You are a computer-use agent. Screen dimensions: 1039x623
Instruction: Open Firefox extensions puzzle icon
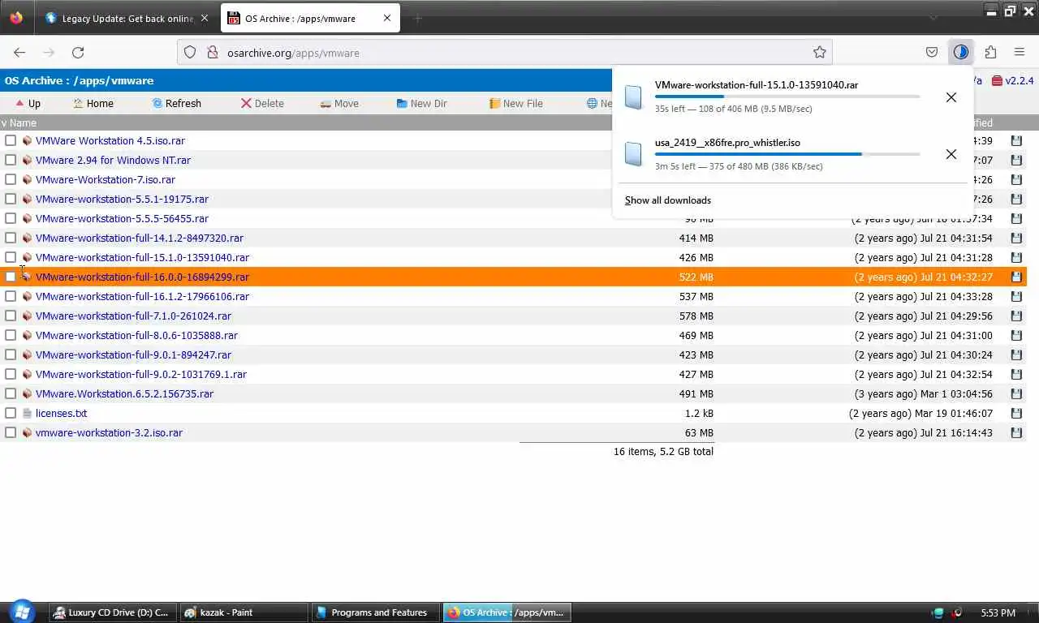[x=990, y=52]
